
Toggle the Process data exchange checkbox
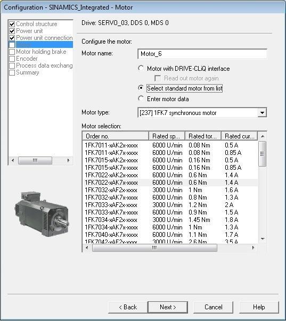pyautogui.click(x=12, y=65)
